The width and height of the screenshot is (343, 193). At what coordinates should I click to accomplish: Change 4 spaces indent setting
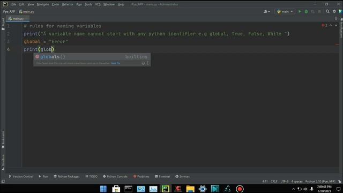point(297,181)
